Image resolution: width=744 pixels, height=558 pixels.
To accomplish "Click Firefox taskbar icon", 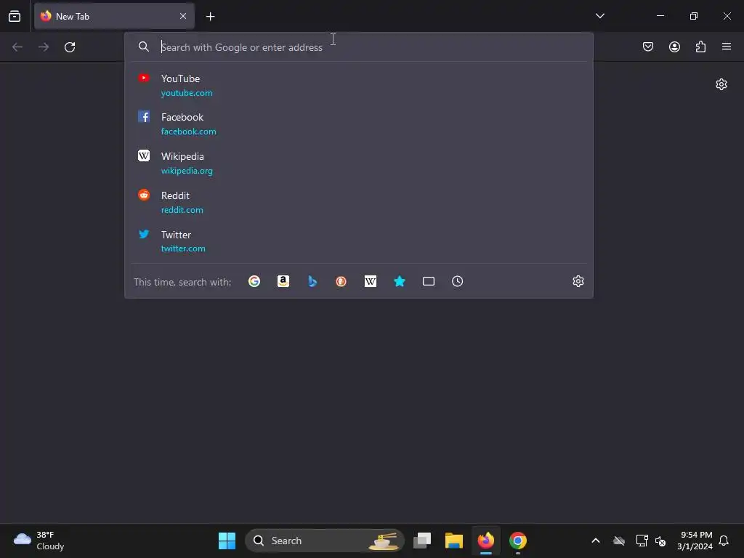I will tap(486, 541).
